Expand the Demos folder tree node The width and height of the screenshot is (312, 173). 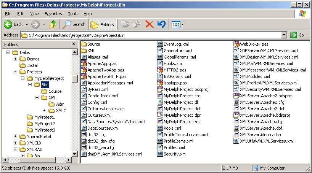tap(16, 59)
